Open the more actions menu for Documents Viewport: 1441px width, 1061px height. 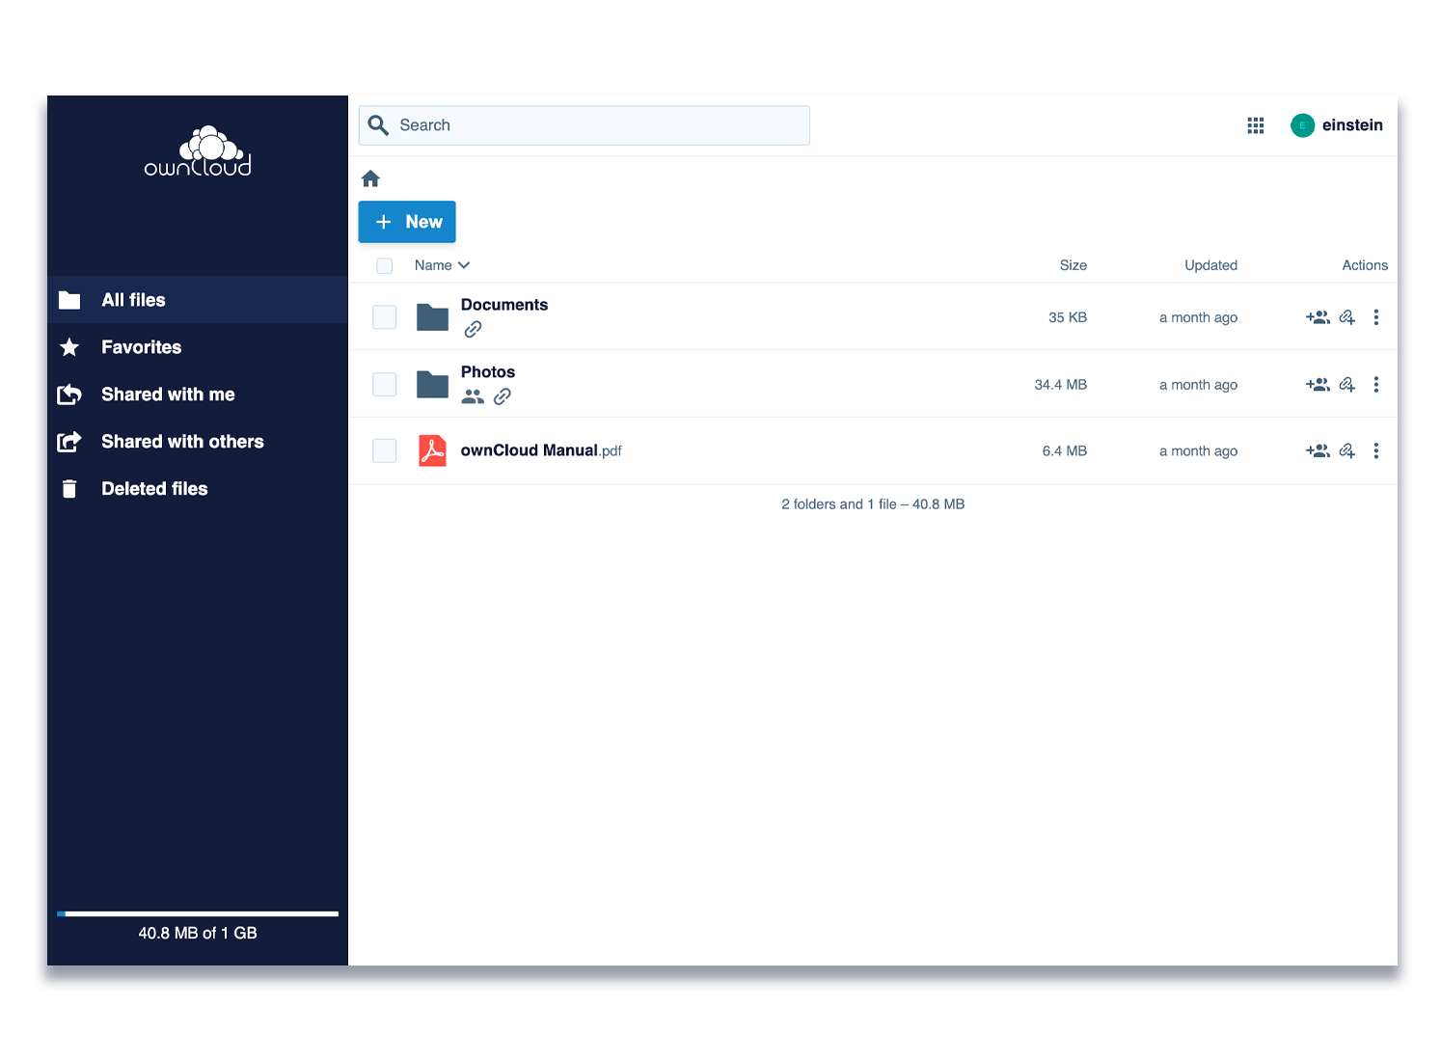click(1376, 317)
